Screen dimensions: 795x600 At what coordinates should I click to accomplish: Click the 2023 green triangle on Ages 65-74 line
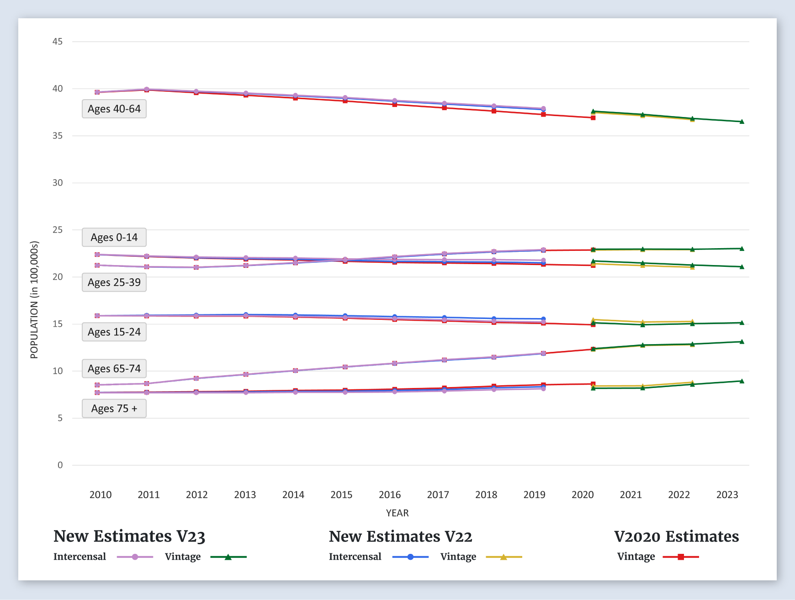pos(742,342)
